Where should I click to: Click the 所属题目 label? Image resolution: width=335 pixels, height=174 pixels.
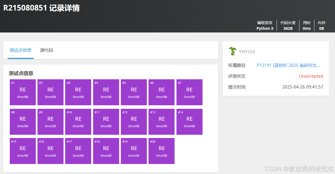click(x=237, y=65)
